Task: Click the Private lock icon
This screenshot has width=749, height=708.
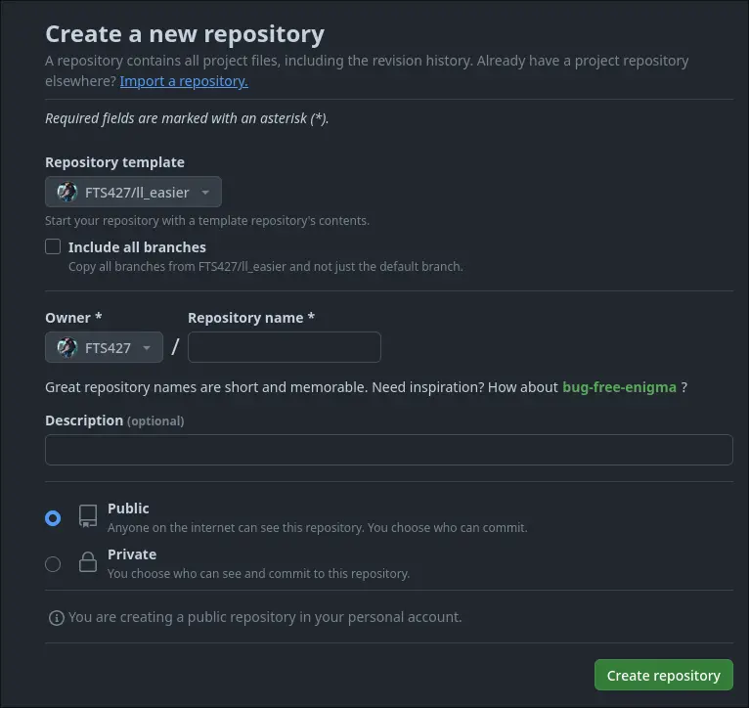Action: point(88,562)
